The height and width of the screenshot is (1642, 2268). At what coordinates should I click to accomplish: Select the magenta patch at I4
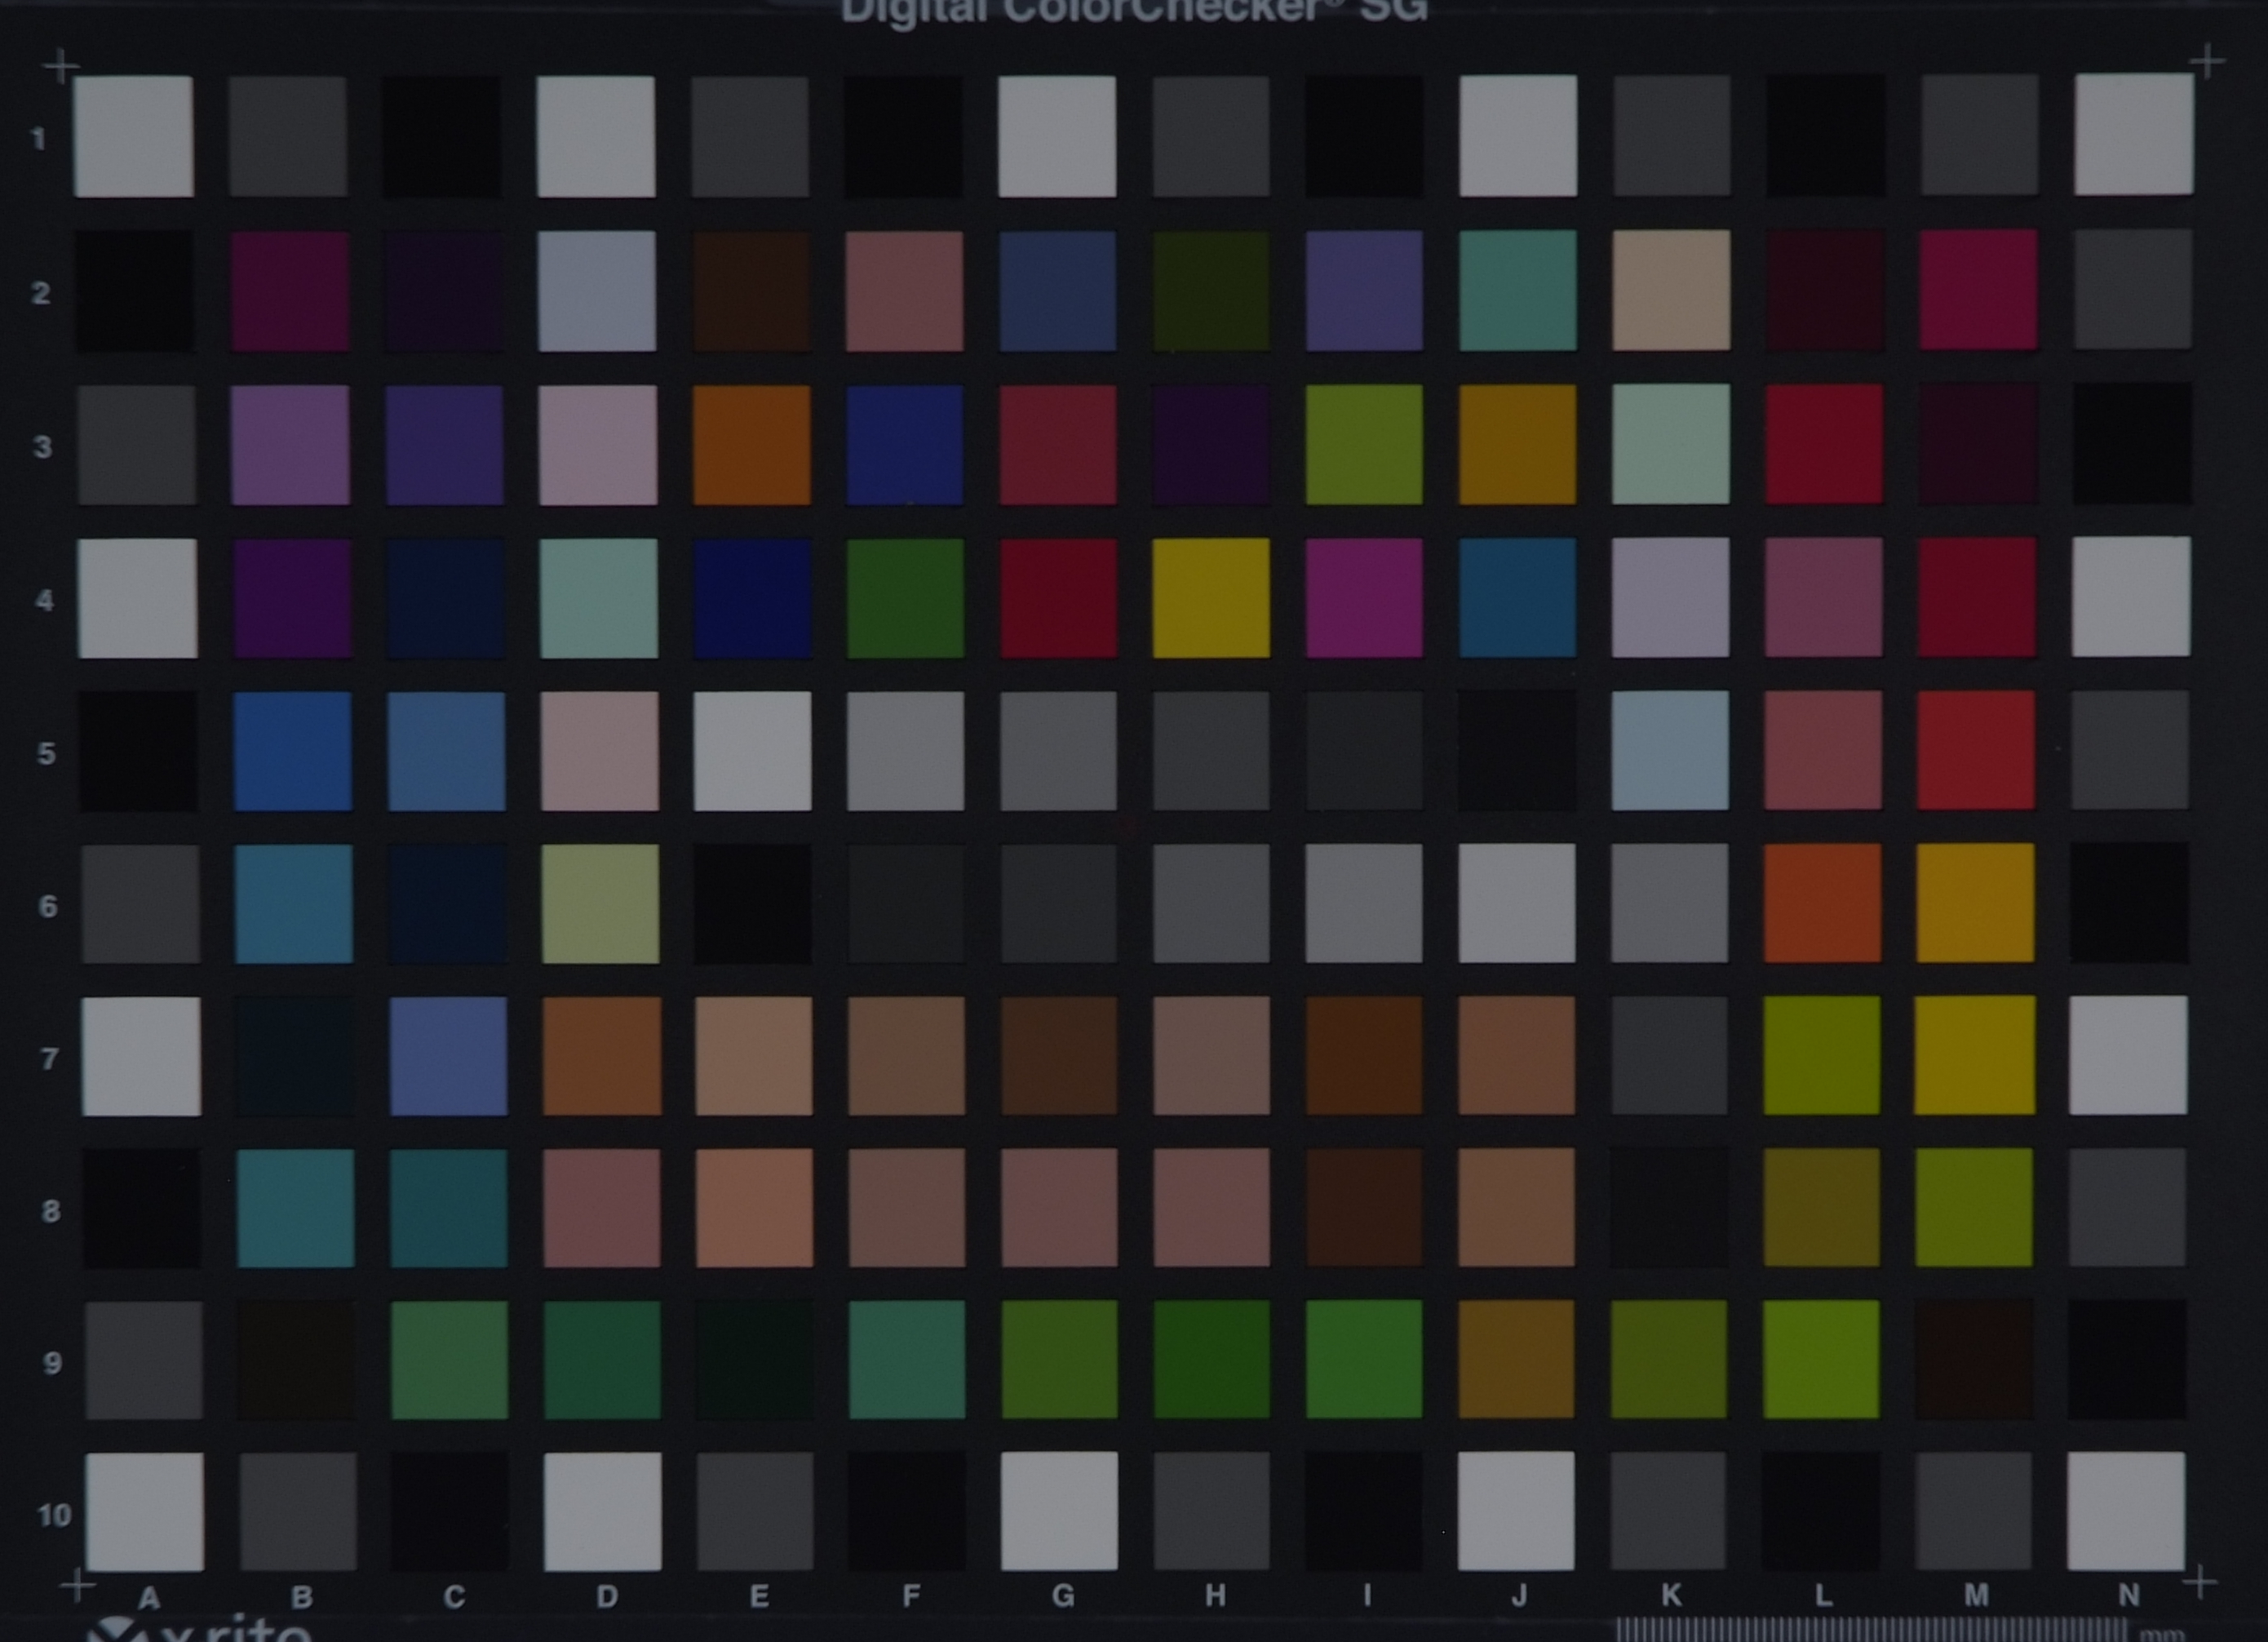point(1364,597)
